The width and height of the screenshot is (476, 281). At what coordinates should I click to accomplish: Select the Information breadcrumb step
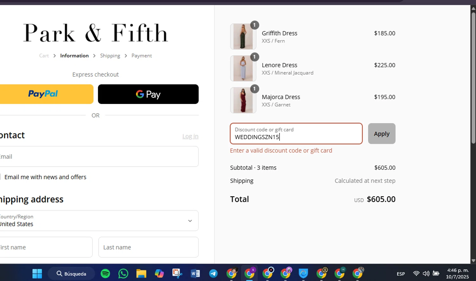coord(74,56)
